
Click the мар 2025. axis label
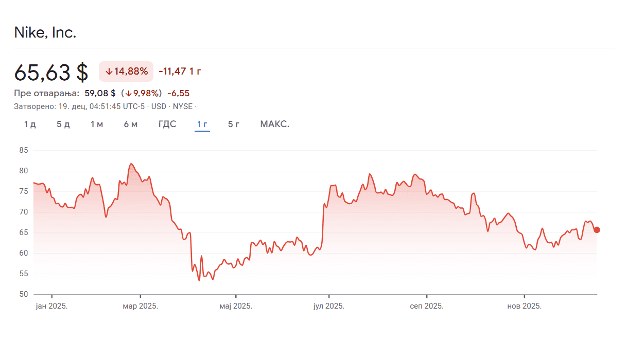[x=140, y=306]
